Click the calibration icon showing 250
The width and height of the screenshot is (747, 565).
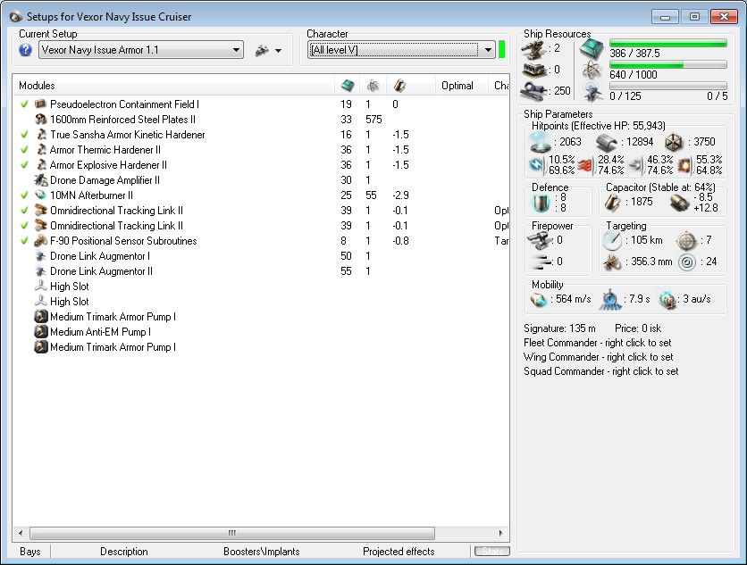click(535, 90)
